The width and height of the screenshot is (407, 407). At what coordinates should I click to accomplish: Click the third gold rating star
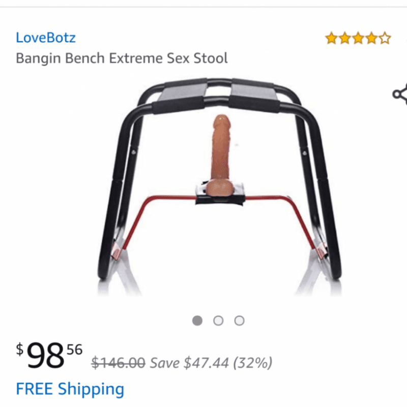(x=358, y=38)
